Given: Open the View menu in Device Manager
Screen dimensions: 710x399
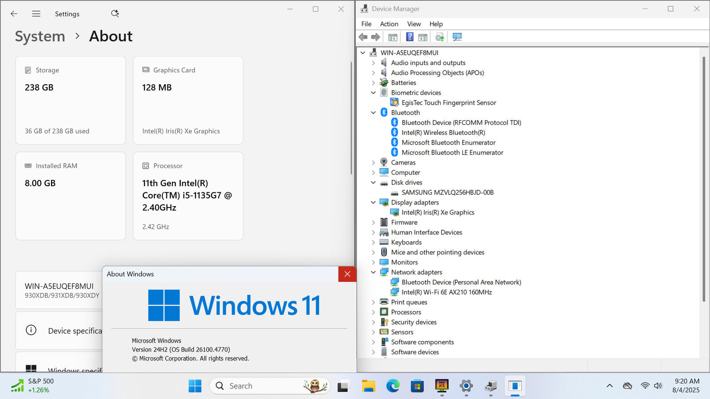Looking at the screenshot, I should click(414, 24).
